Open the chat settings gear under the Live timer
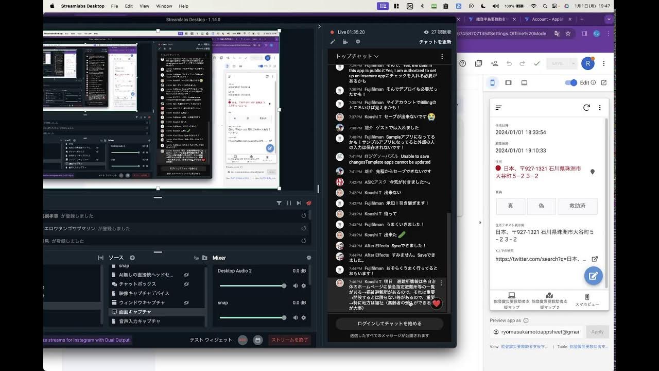659x371 pixels. (357, 42)
